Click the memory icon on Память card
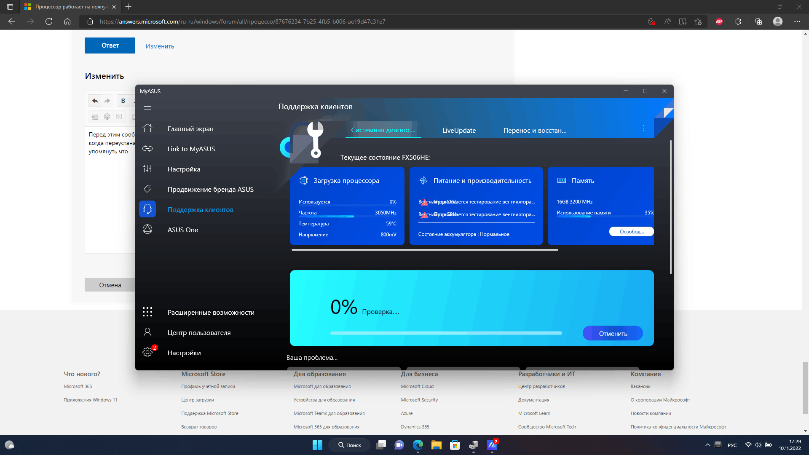 point(562,180)
